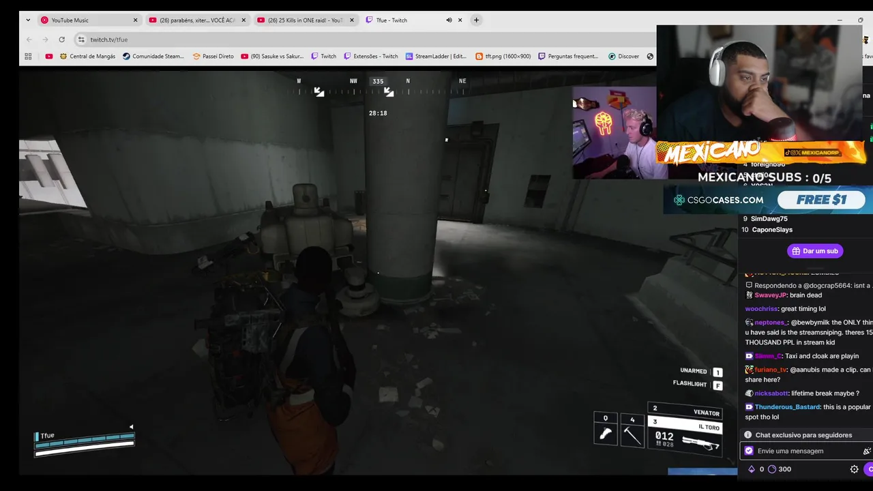Viewport: 873px width, 491px height.
Task: Select SimDawg75 in the leaderboard
Action: 769,219
